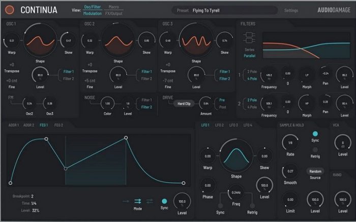This screenshot has height=222, width=356.
Task: Select the double-arrow envelope mode icon
Action: click(138, 201)
